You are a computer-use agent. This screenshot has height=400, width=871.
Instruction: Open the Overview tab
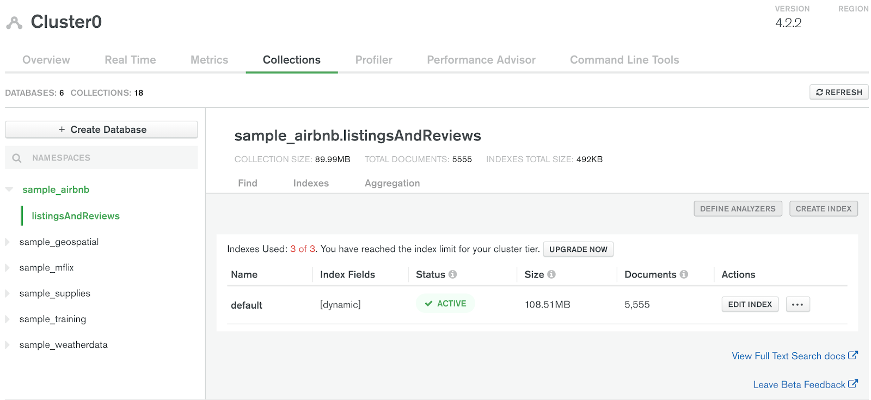click(x=46, y=60)
